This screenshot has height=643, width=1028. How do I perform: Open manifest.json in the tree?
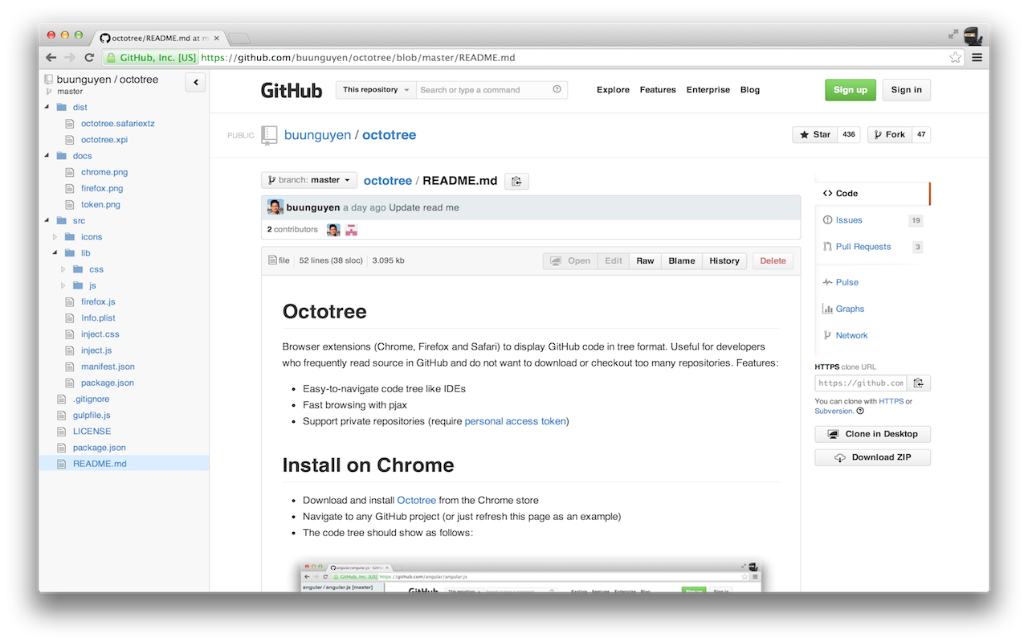(x=108, y=367)
